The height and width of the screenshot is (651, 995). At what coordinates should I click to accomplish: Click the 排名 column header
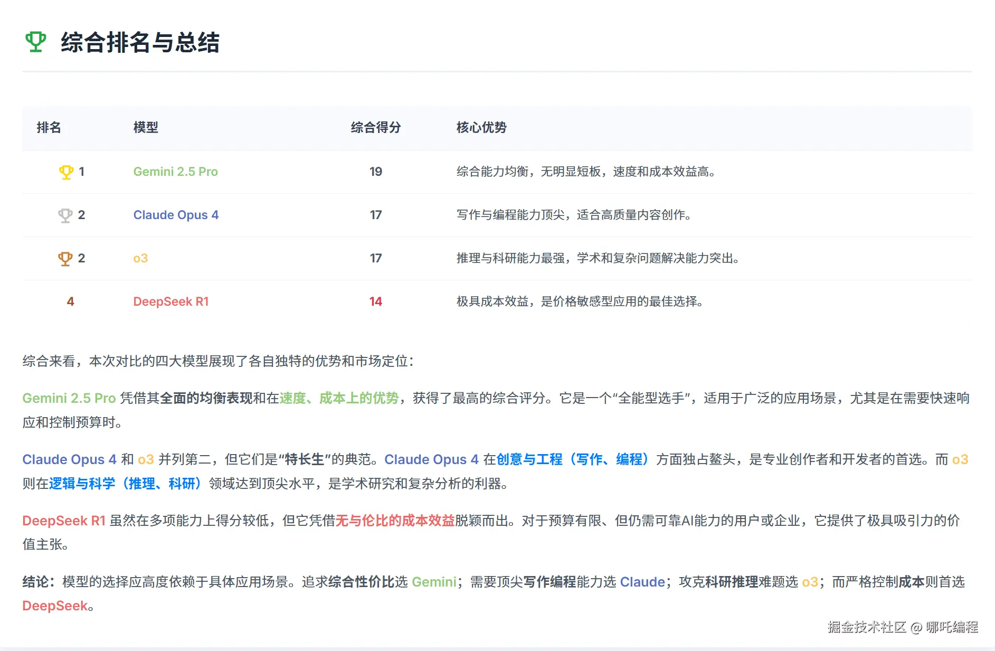coord(49,127)
